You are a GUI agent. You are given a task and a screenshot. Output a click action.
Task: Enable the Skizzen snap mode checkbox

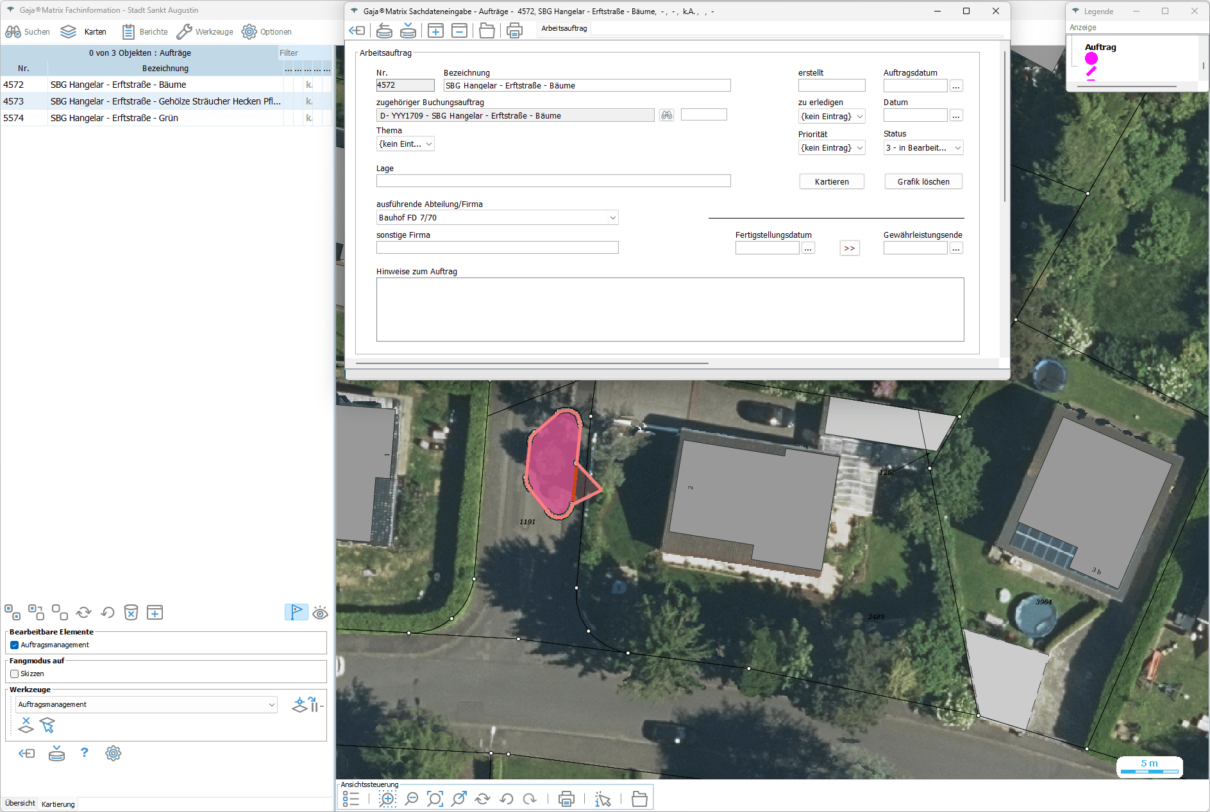tap(14, 674)
